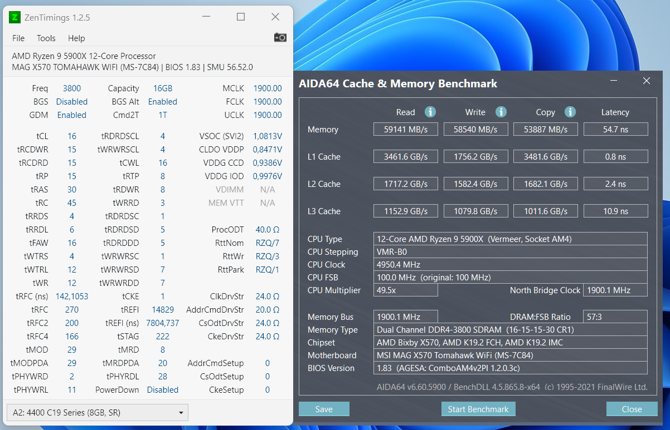Open the Tools menu in ZenTimings
The width and height of the screenshot is (670, 430).
click(46, 38)
